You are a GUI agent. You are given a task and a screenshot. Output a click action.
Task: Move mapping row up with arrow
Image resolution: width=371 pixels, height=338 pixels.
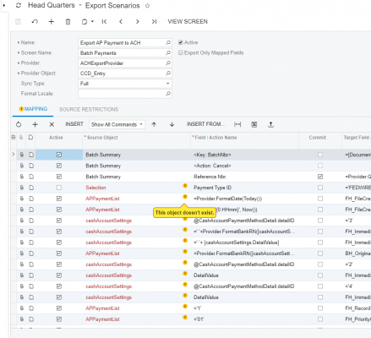coord(154,124)
